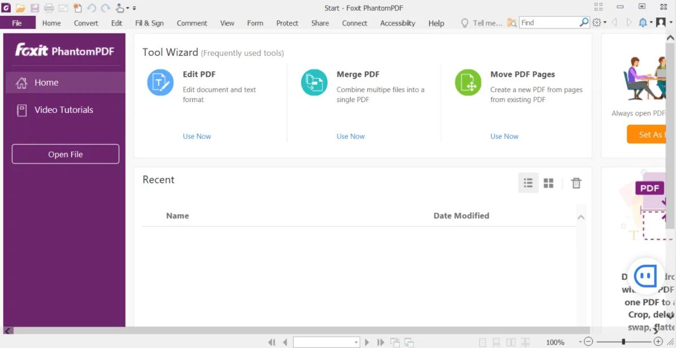This screenshot has height=348, width=676.
Task: Click the trash icon to clear recent files
Action: click(x=576, y=183)
